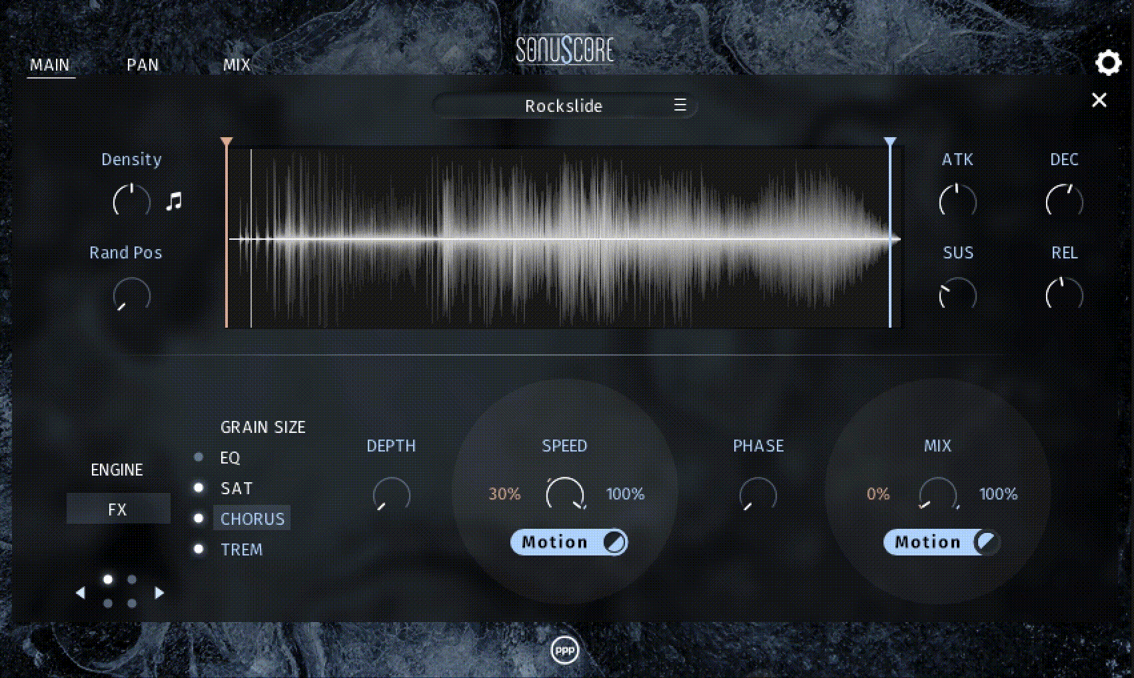This screenshot has height=678, width=1134.
Task: Disable the SAT effect dot
Action: (198, 488)
